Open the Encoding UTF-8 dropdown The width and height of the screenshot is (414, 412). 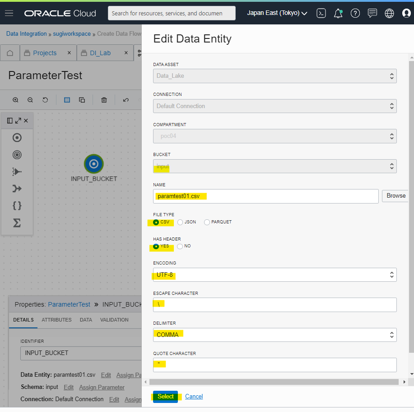275,275
